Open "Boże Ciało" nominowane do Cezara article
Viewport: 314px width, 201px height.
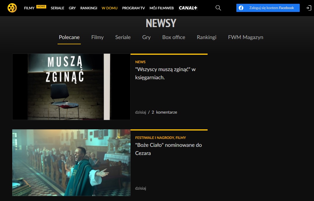[x=168, y=149]
